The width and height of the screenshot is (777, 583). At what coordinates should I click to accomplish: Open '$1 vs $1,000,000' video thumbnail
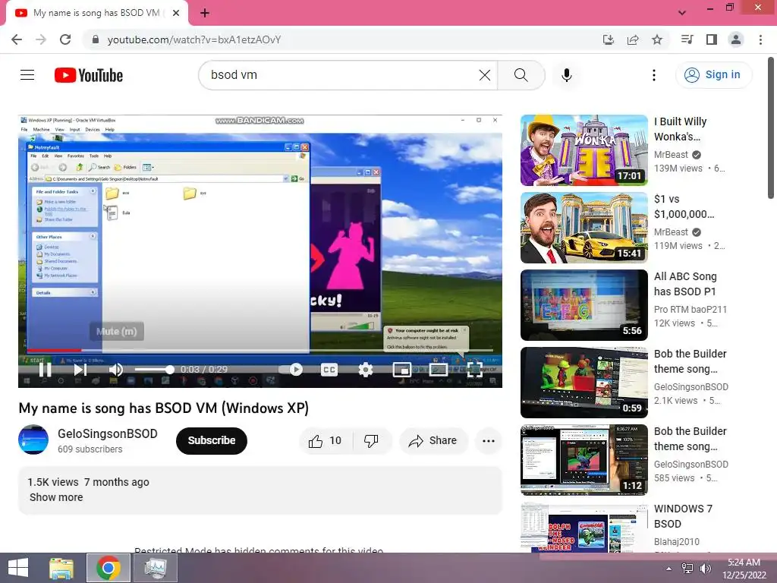[584, 228]
